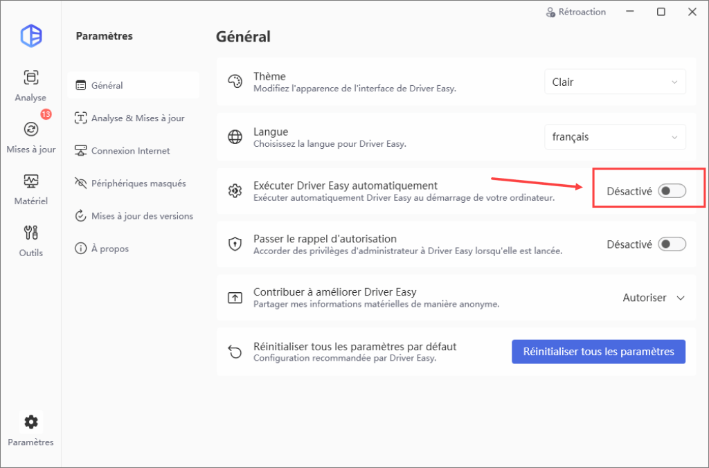
Task: Open Mises à jour des versions settings
Action: click(x=134, y=216)
